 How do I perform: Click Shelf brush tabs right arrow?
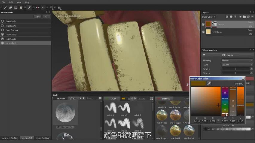click(135, 98)
